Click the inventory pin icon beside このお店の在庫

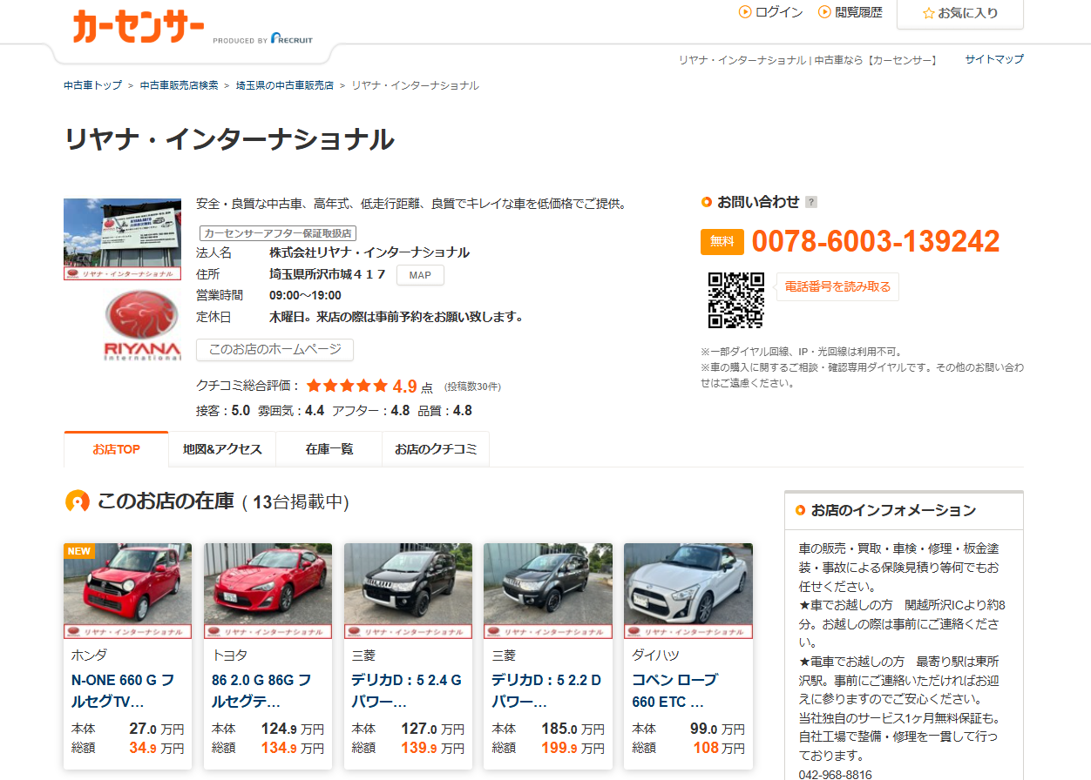pyautogui.click(x=78, y=501)
